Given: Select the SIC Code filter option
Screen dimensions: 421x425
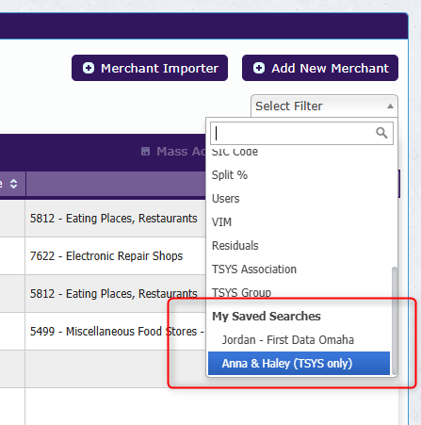Looking at the screenshot, I should tap(299, 152).
